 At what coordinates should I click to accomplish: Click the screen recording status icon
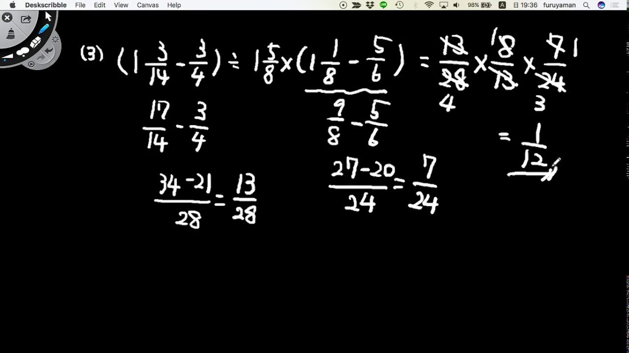click(343, 5)
